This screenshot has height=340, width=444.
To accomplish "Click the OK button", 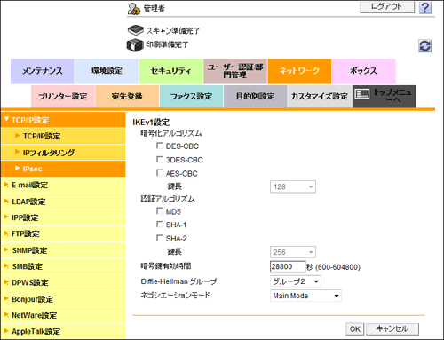I will (355, 329).
